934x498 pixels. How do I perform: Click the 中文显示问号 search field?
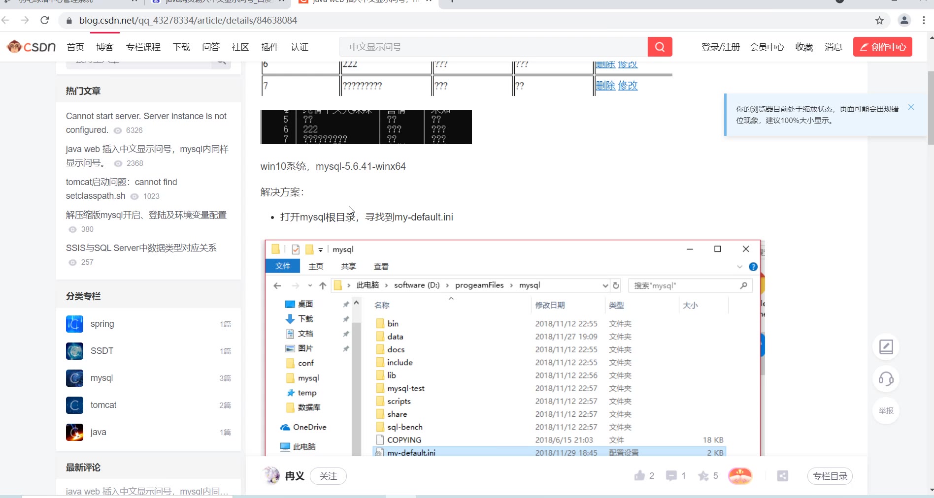pyautogui.click(x=493, y=47)
